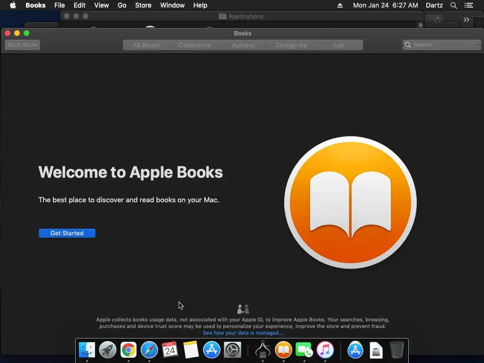Open System Preferences gear in Dock

point(232,350)
